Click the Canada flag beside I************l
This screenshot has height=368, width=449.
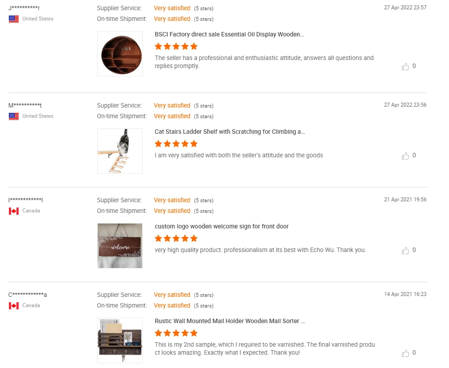[x=14, y=211]
